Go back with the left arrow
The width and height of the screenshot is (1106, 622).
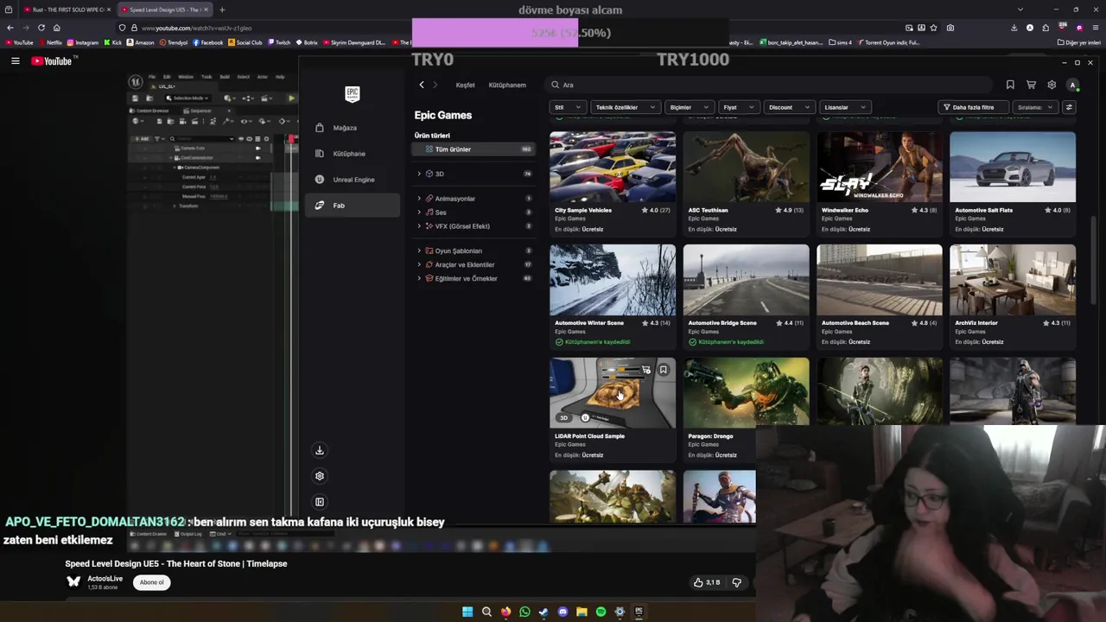(x=422, y=85)
